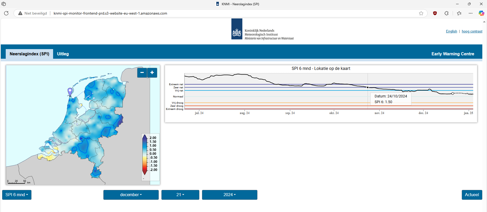The image size is (487, 212).
Task: Open the uBlock shield extension icon
Action: [435, 13]
